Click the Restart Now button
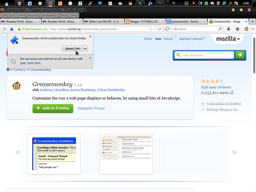This screenshot has width=256, height=192. [x=72, y=48]
